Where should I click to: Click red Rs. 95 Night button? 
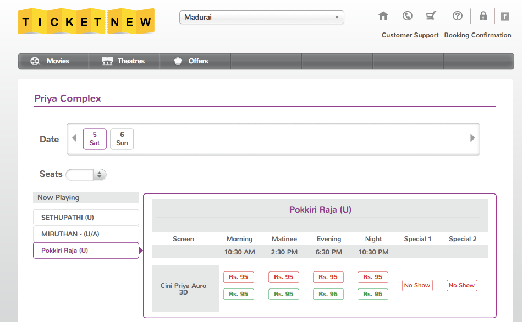[373, 277]
